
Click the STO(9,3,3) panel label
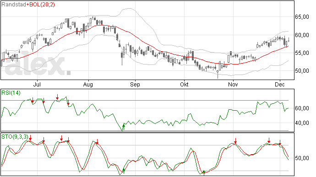[15, 137]
